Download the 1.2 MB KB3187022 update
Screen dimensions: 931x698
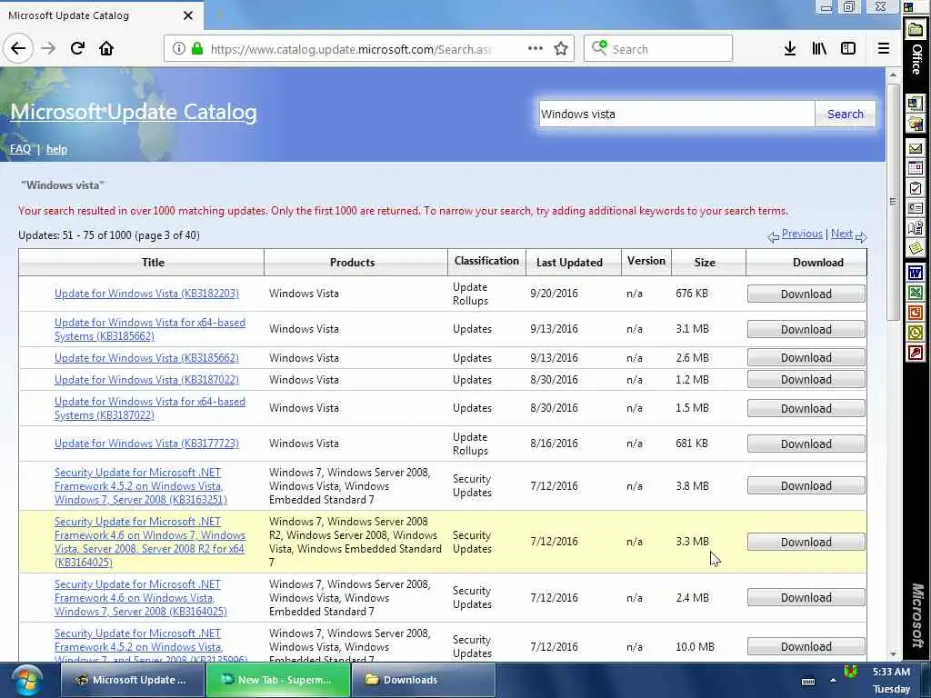806,379
